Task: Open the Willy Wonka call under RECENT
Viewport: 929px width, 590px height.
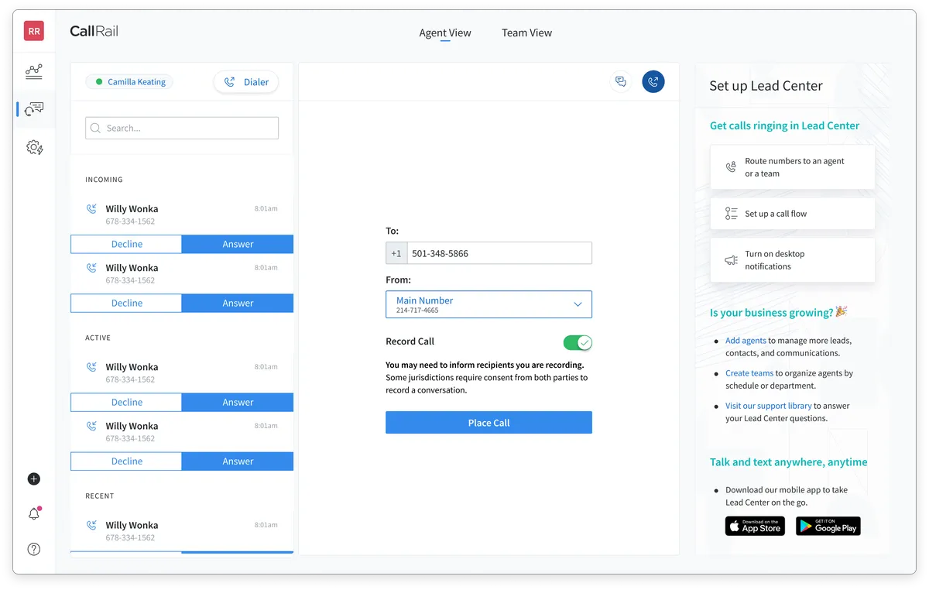Action: (x=182, y=530)
